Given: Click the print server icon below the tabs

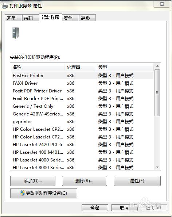Looking at the screenshot, I should click(16, 33).
